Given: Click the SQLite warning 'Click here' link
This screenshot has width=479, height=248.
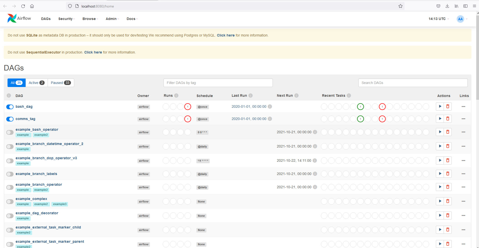Looking at the screenshot, I should pos(225,35).
